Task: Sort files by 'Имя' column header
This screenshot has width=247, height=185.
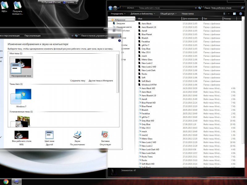Action: tap(159, 18)
